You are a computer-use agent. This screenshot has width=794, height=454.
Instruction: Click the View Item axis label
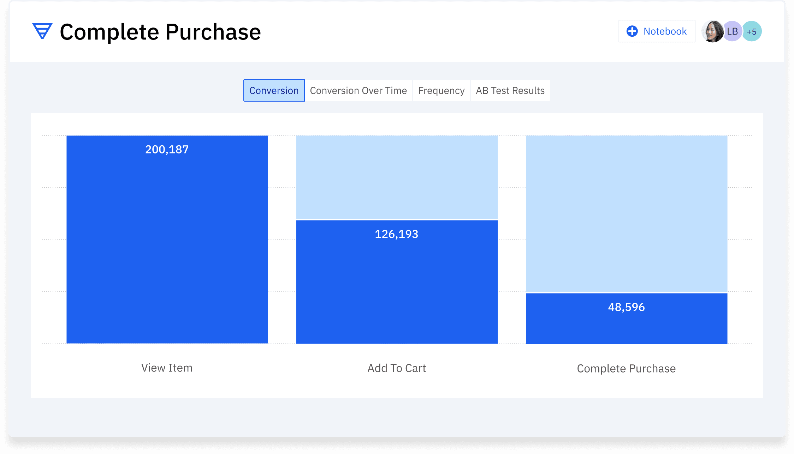(x=167, y=368)
